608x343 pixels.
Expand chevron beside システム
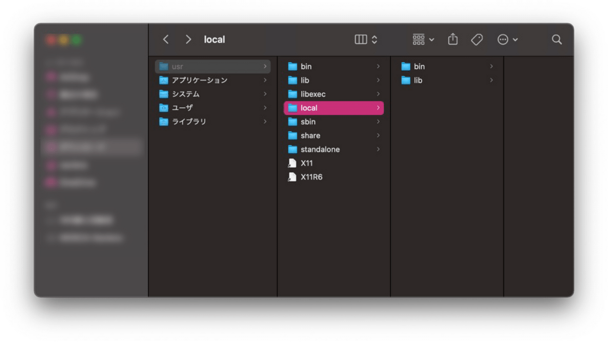pyautogui.click(x=265, y=94)
